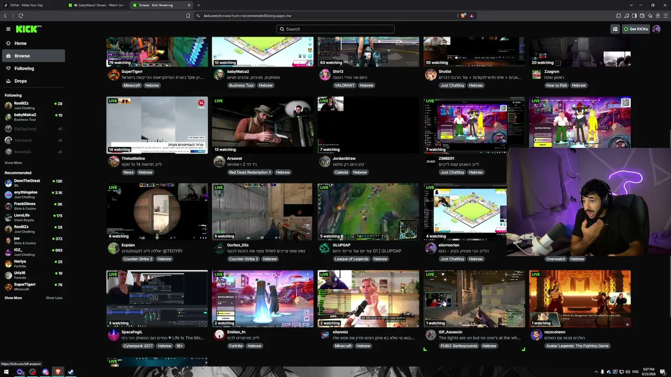This screenshot has height=377, width=671.
Task: Open DeenTheGreat in the Recommended list
Action: coord(34,183)
